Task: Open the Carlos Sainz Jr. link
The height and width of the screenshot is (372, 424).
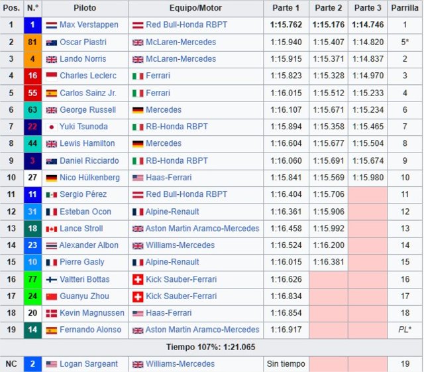Action: point(88,93)
